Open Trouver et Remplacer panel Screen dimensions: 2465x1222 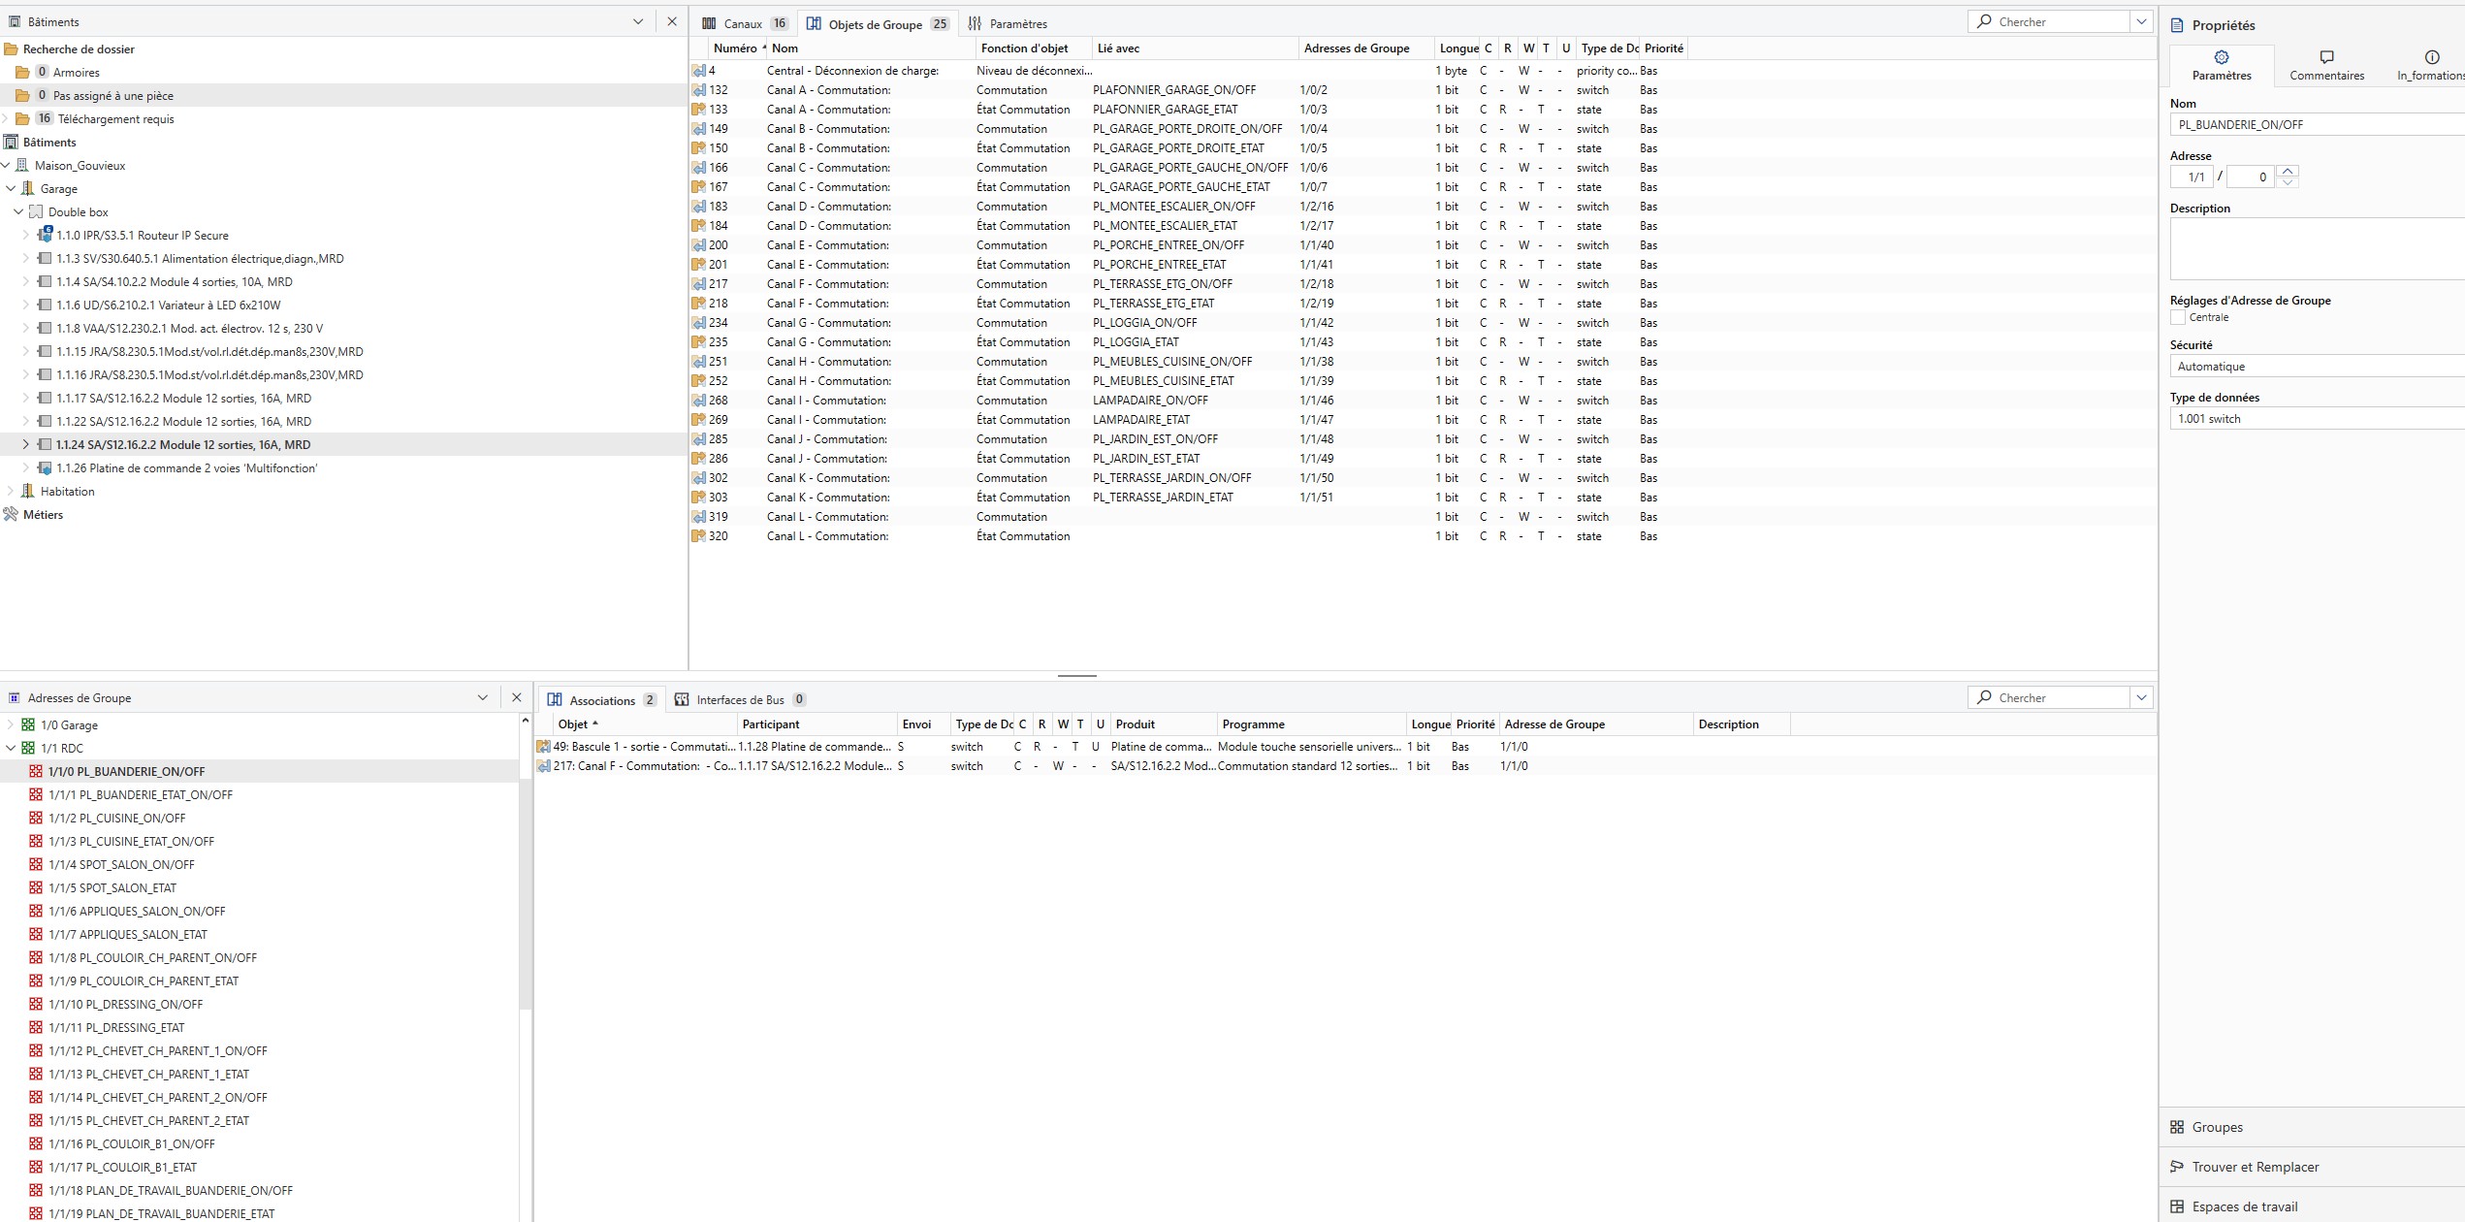2255,1167
